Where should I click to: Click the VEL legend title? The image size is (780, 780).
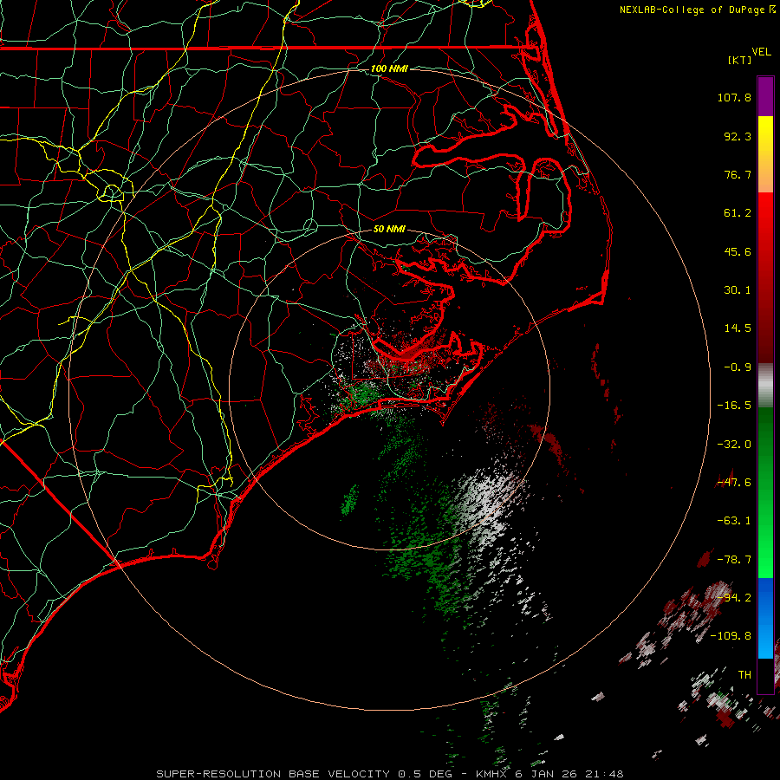coord(761,52)
